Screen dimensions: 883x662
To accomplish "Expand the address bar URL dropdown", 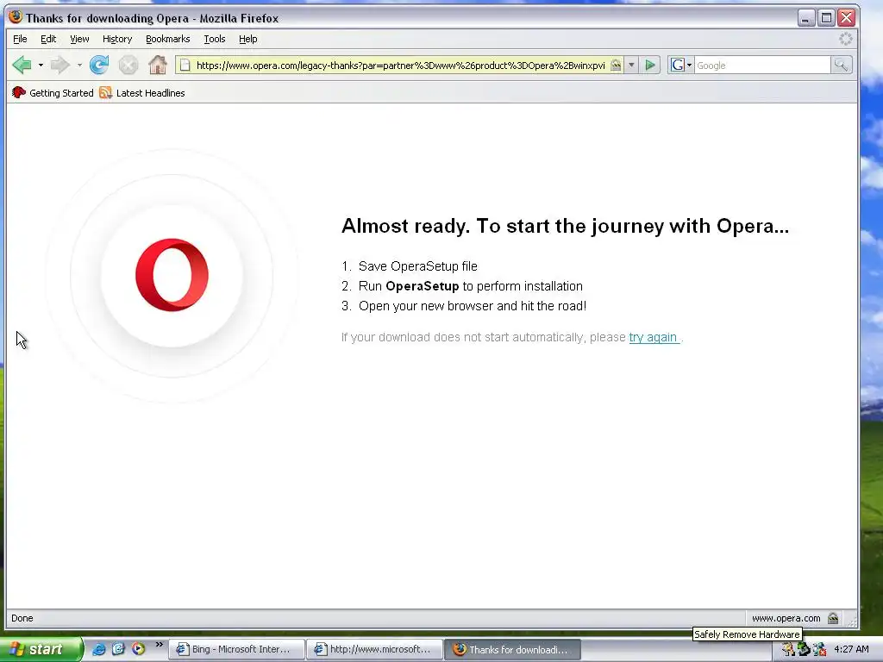I will [x=631, y=66].
